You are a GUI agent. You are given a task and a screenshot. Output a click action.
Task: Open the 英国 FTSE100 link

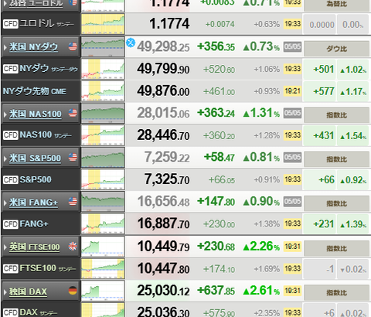(35, 247)
